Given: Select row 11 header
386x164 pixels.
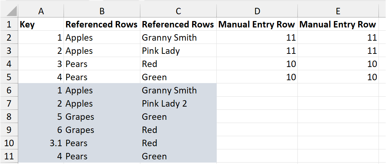Looking at the screenshot, I should pos(9,156).
